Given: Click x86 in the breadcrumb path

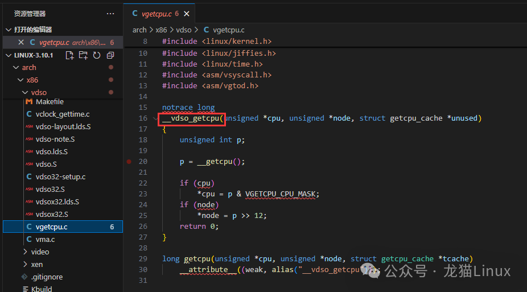Looking at the screenshot, I should 161,30.
